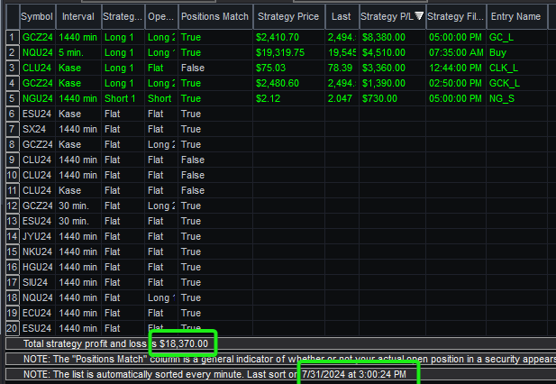The width and height of the screenshot is (556, 384).
Task: Click symbol HGU24 in row 16
Action: [x=38, y=267]
